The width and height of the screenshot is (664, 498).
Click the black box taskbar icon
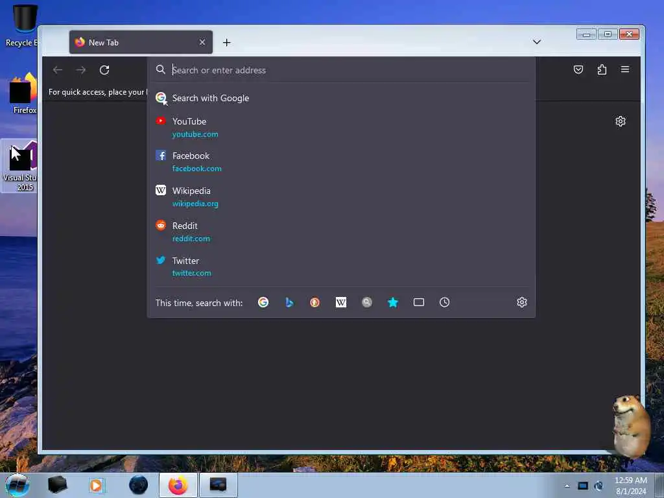[58, 485]
